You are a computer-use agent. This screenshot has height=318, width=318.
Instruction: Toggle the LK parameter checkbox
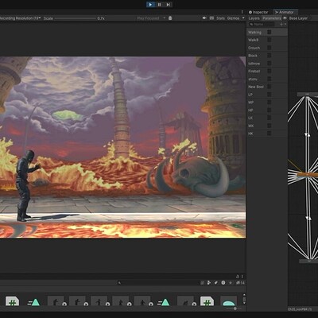[x=269, y=118]
